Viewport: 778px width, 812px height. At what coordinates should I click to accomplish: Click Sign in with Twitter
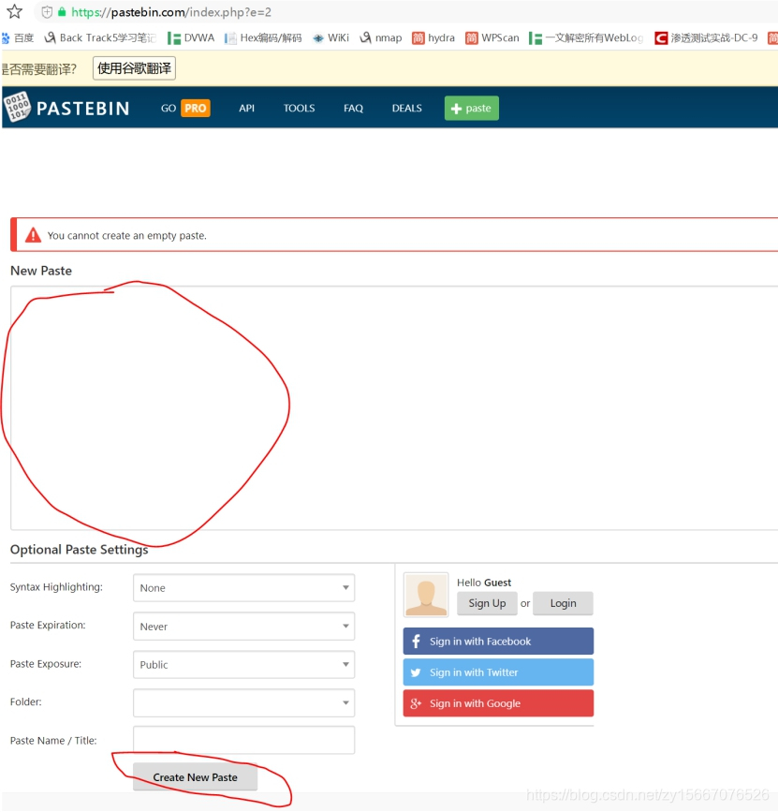pos(498,672)
